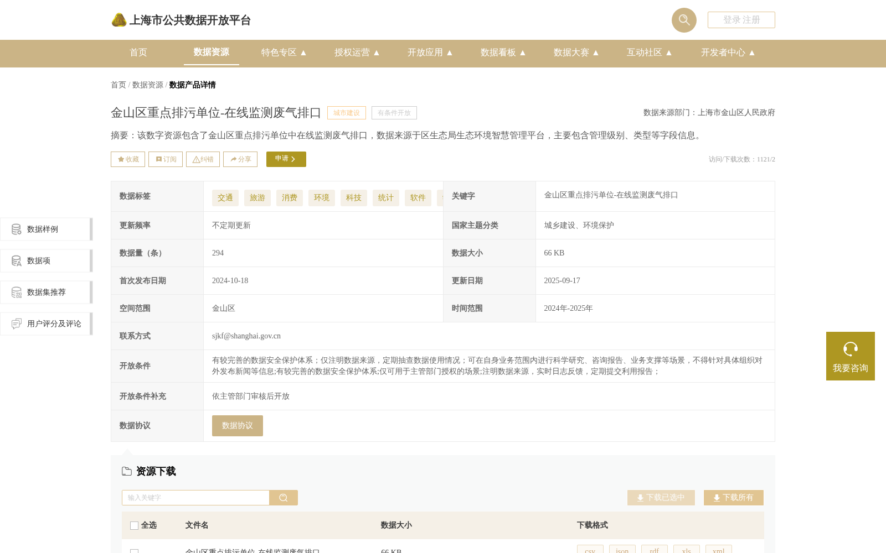Viewport: 886px width, 553px height.
Task: Click the 旅游 data tag
Action: point(257,198)
